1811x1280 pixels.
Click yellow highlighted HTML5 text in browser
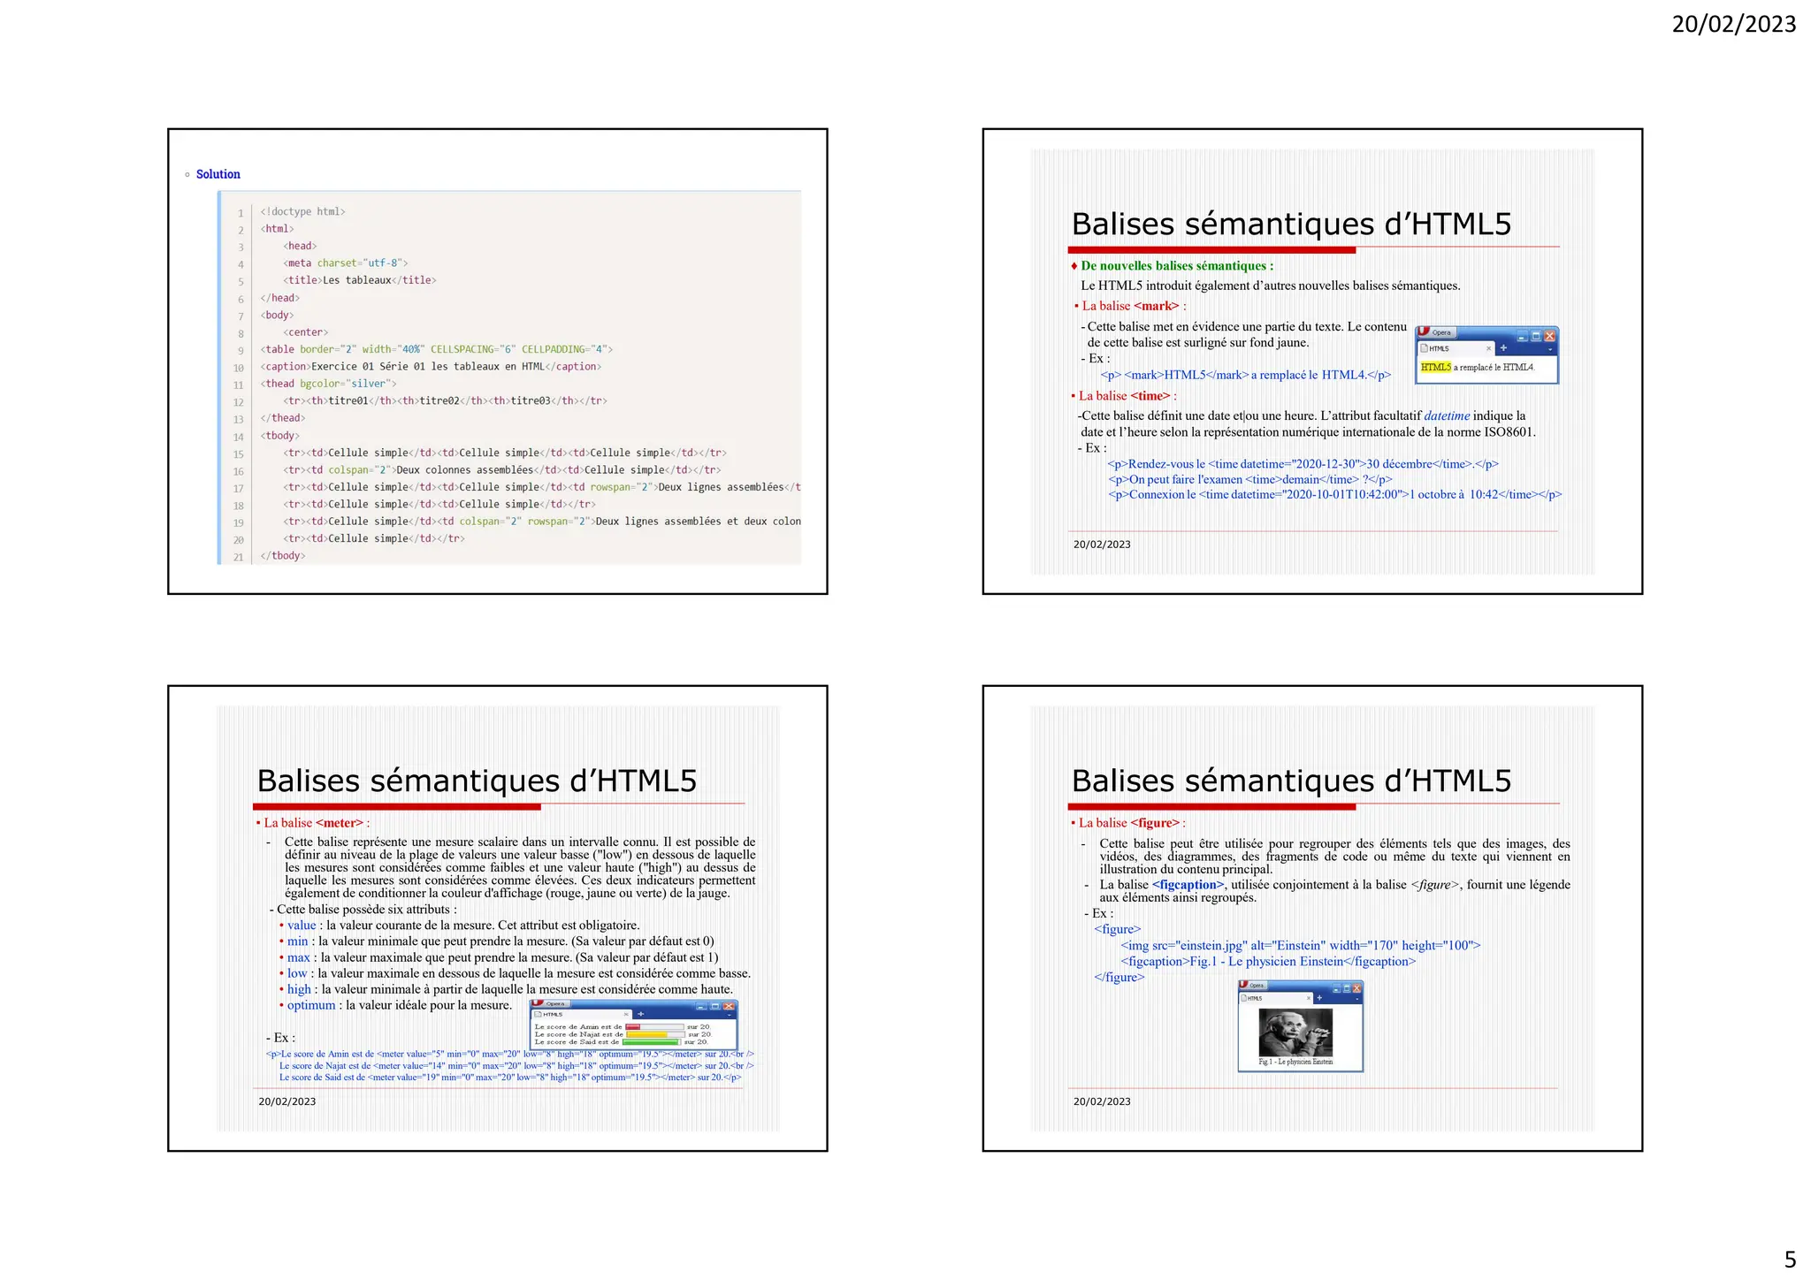coord(1436,368)
